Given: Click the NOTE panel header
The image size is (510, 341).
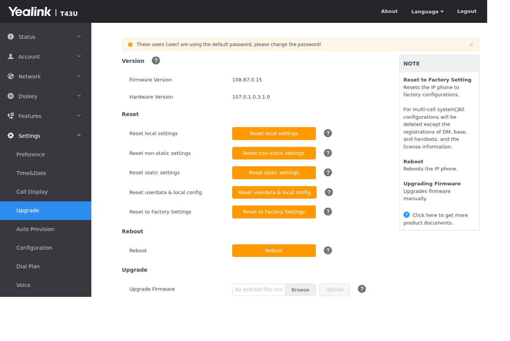Looking at the screenshot, I should 439,64.
